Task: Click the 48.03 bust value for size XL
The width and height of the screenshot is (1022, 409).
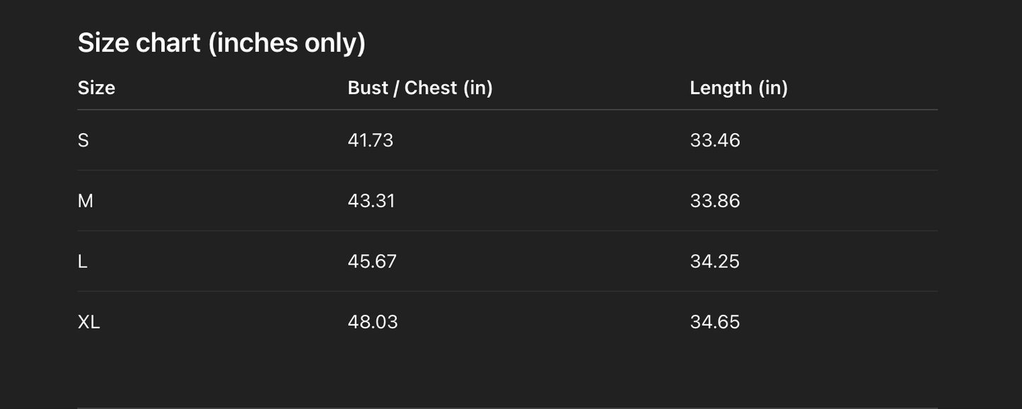Action: 373,322
